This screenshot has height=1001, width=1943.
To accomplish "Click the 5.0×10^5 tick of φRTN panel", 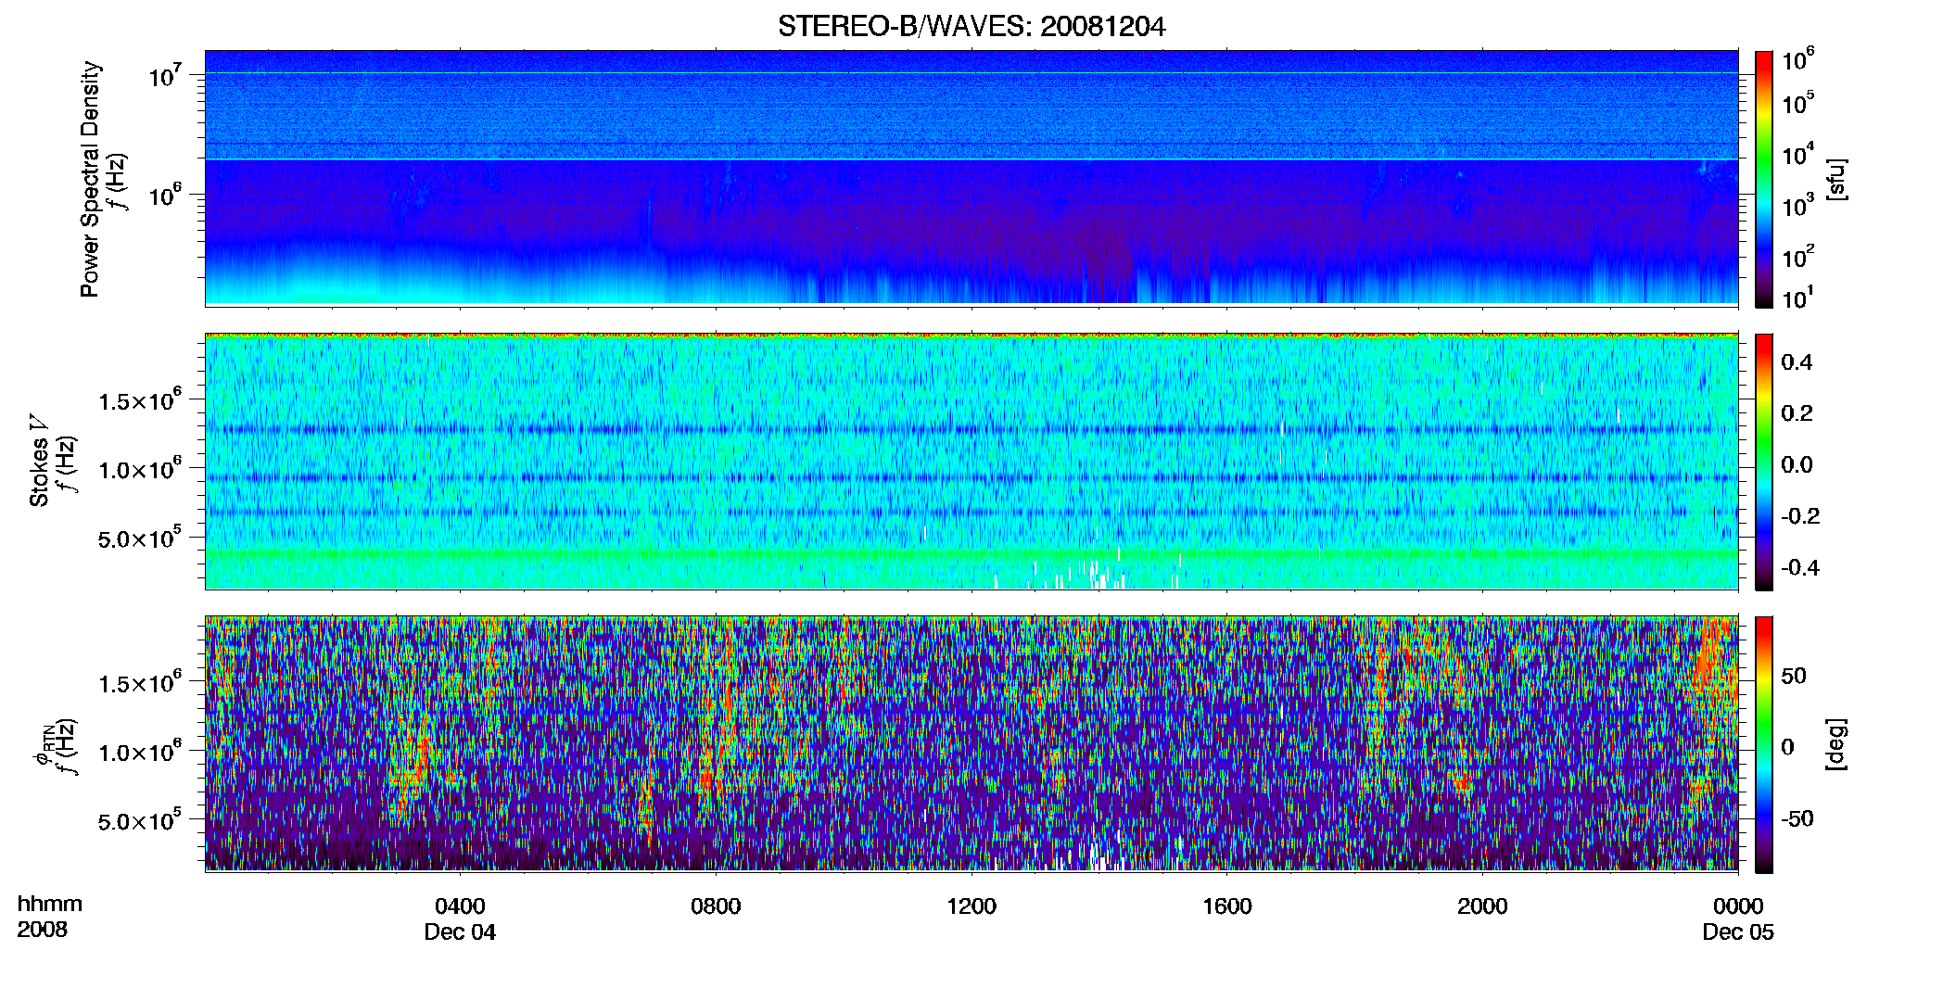I will [140, 819].
